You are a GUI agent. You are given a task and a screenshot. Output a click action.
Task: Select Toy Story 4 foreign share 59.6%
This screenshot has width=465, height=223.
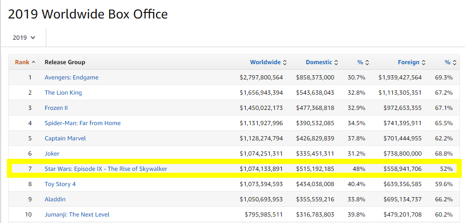click(x=444, y=184)
